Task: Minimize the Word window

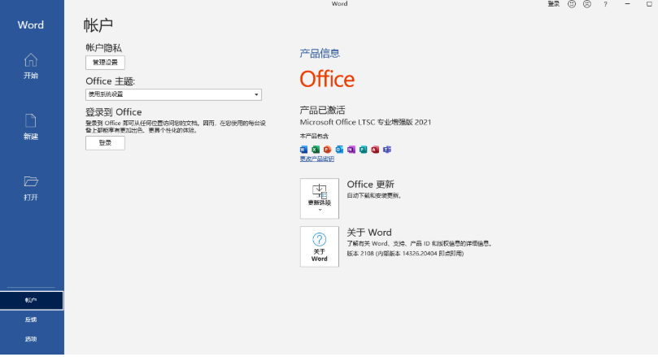Action: point(627,4)
